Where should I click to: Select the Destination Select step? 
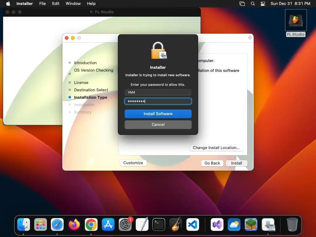[x=91, y=90]
